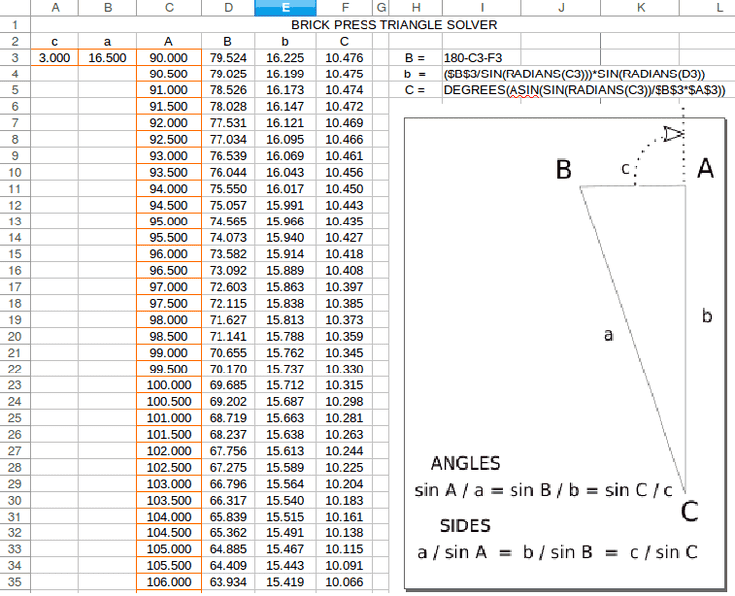
Task: Select cell containing 69.685
Action: (228, 385)
